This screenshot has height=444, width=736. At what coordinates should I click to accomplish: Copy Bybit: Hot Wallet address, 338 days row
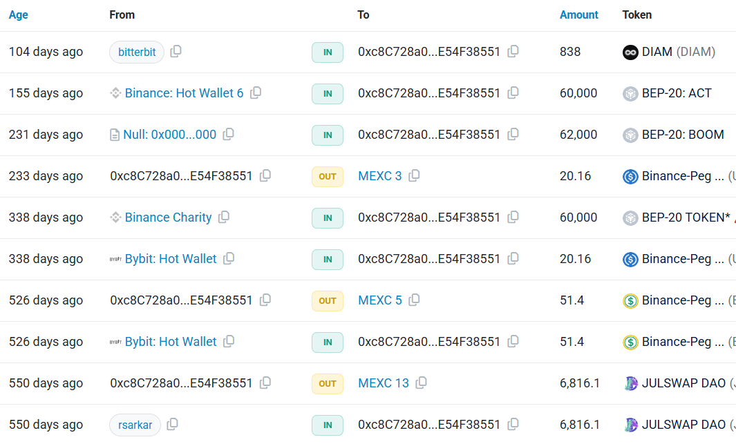[229, 258]
